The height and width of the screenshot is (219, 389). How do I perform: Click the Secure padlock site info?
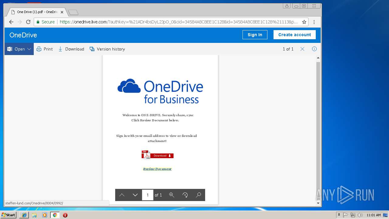[x=46, y=22]
